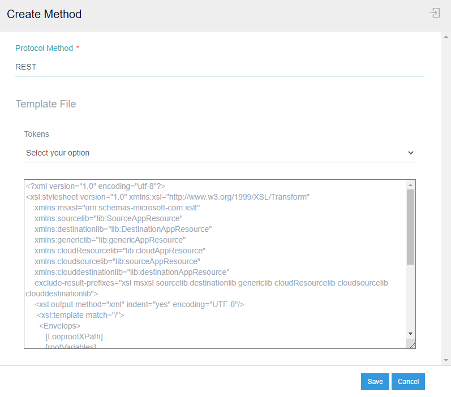Click the exclude-result-prefixes line in the template

click(211, 283)
